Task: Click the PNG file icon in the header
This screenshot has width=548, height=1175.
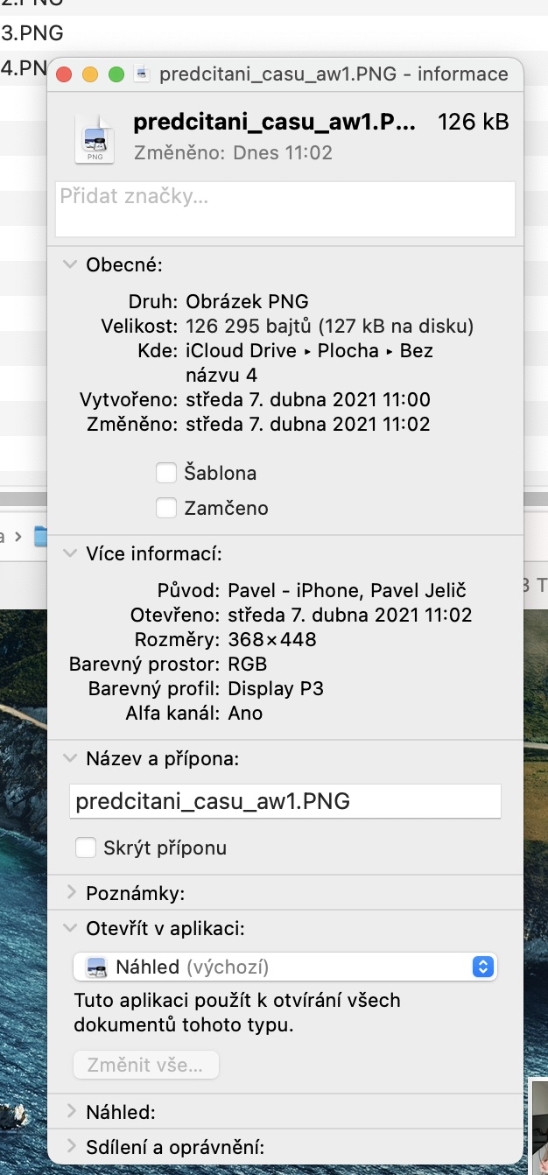Action: (x=95, y=137)
